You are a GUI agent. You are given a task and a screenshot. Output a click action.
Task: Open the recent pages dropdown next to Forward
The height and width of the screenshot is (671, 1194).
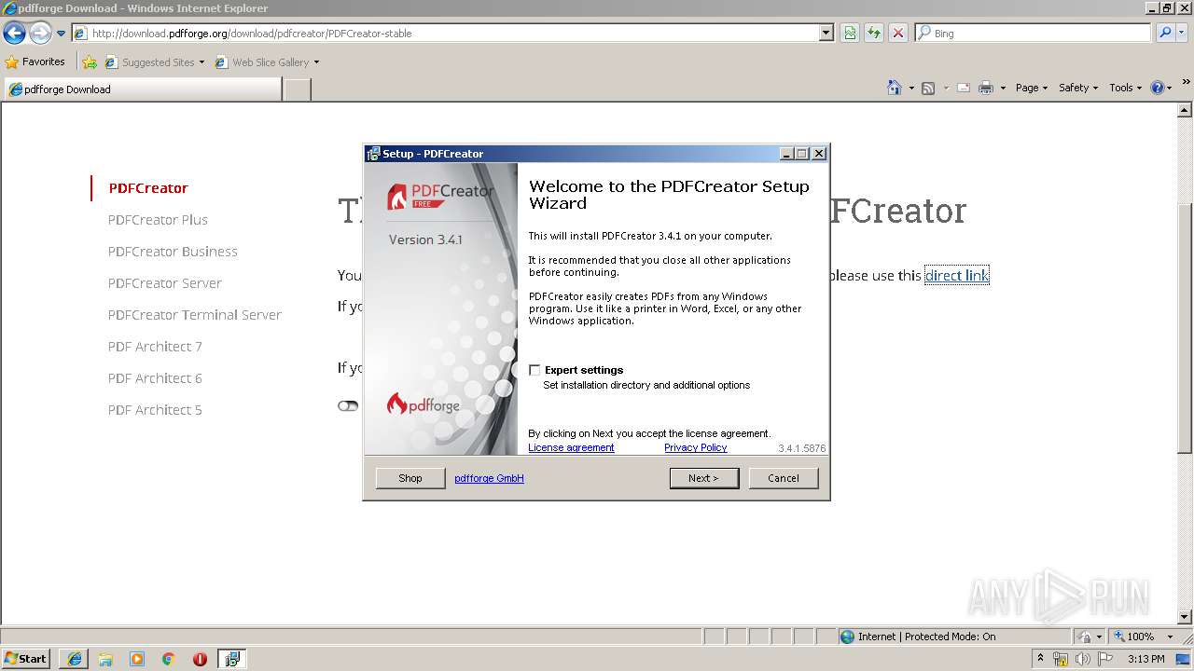click(x=62, y=34)
